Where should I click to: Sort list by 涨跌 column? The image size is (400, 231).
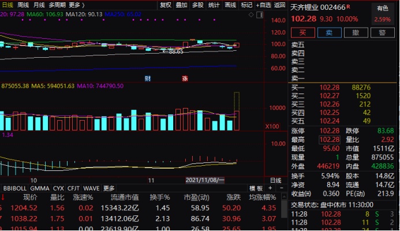coord(234,198)
